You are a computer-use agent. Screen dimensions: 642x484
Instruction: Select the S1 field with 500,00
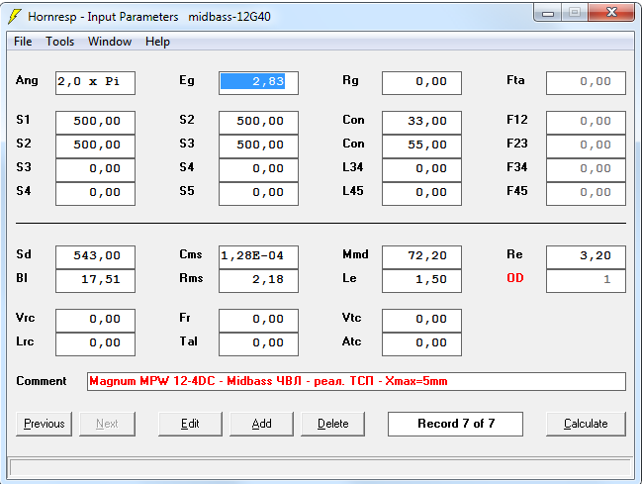(x=95, y=122)
